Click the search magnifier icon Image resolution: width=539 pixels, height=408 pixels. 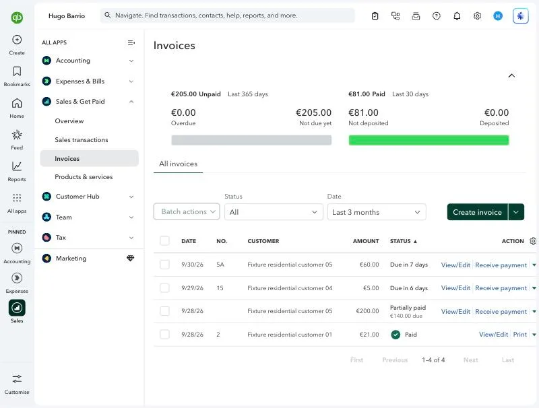pyautogui.click(x=108, y=15)
